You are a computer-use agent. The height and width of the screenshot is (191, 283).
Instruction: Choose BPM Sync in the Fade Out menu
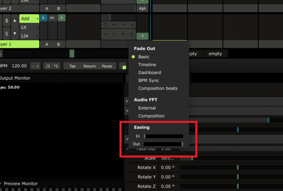pyautogui.click(x=148, y=81)
